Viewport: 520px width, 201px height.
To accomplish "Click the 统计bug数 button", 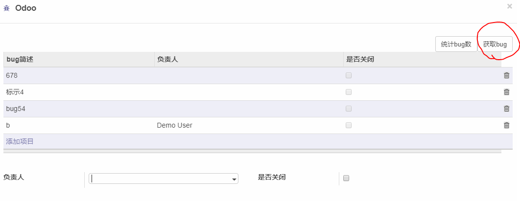I will (456, 44).
